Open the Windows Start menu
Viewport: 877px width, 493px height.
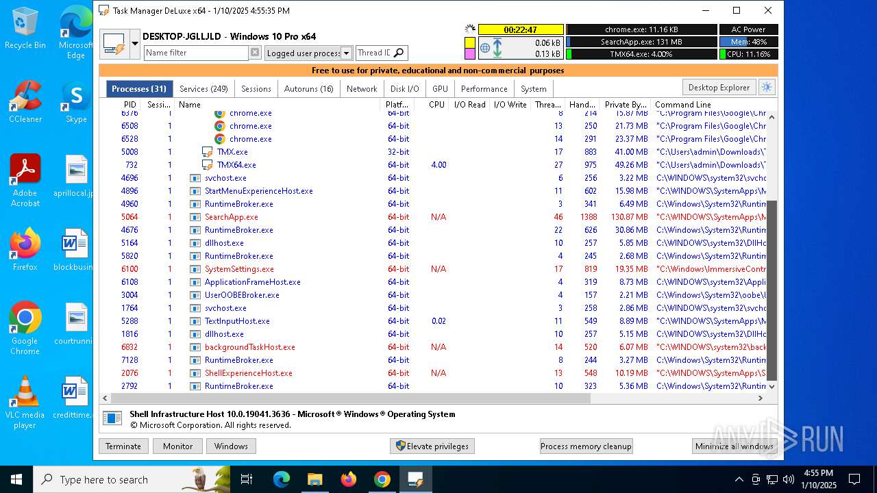click(16, 479)
